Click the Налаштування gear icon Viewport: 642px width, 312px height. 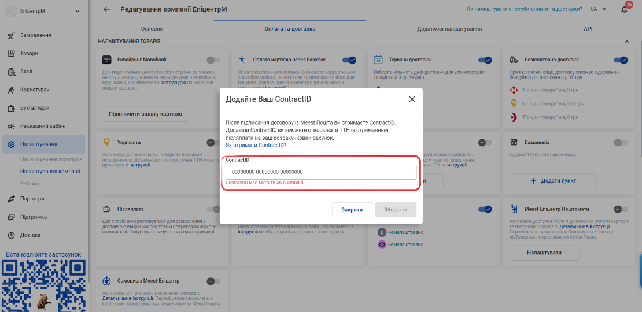coord(12,144)
